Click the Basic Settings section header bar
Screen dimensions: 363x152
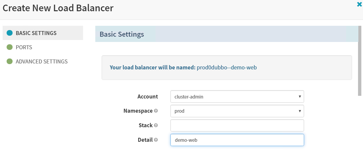pyautogui.click(x=226, y=34)
